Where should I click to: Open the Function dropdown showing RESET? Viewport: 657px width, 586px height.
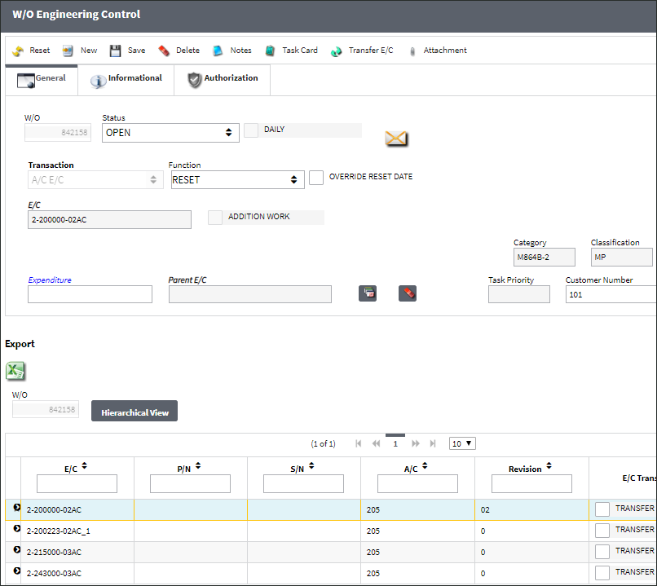[x=237, y=179]
